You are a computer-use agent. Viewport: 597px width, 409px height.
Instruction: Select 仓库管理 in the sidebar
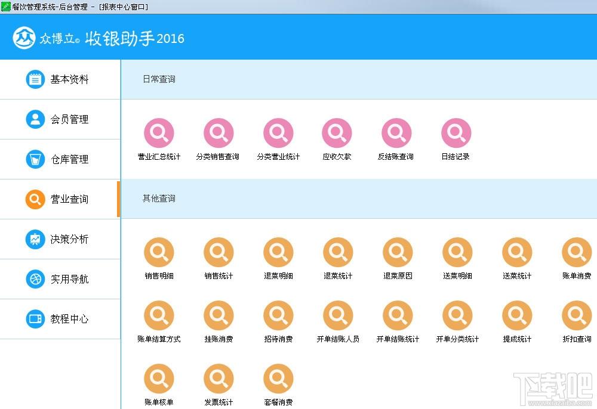click(60, 159)
